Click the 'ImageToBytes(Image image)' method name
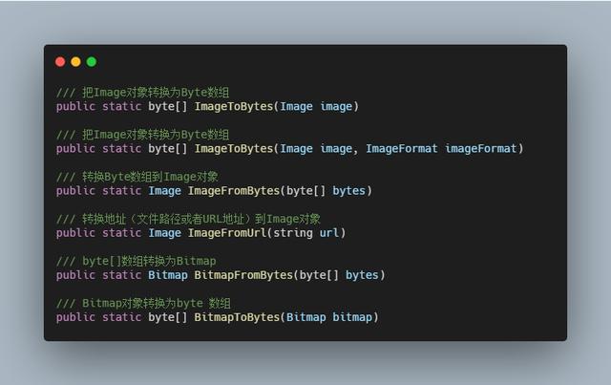This screenshot has height=385, width=611. tap(233, 106)
